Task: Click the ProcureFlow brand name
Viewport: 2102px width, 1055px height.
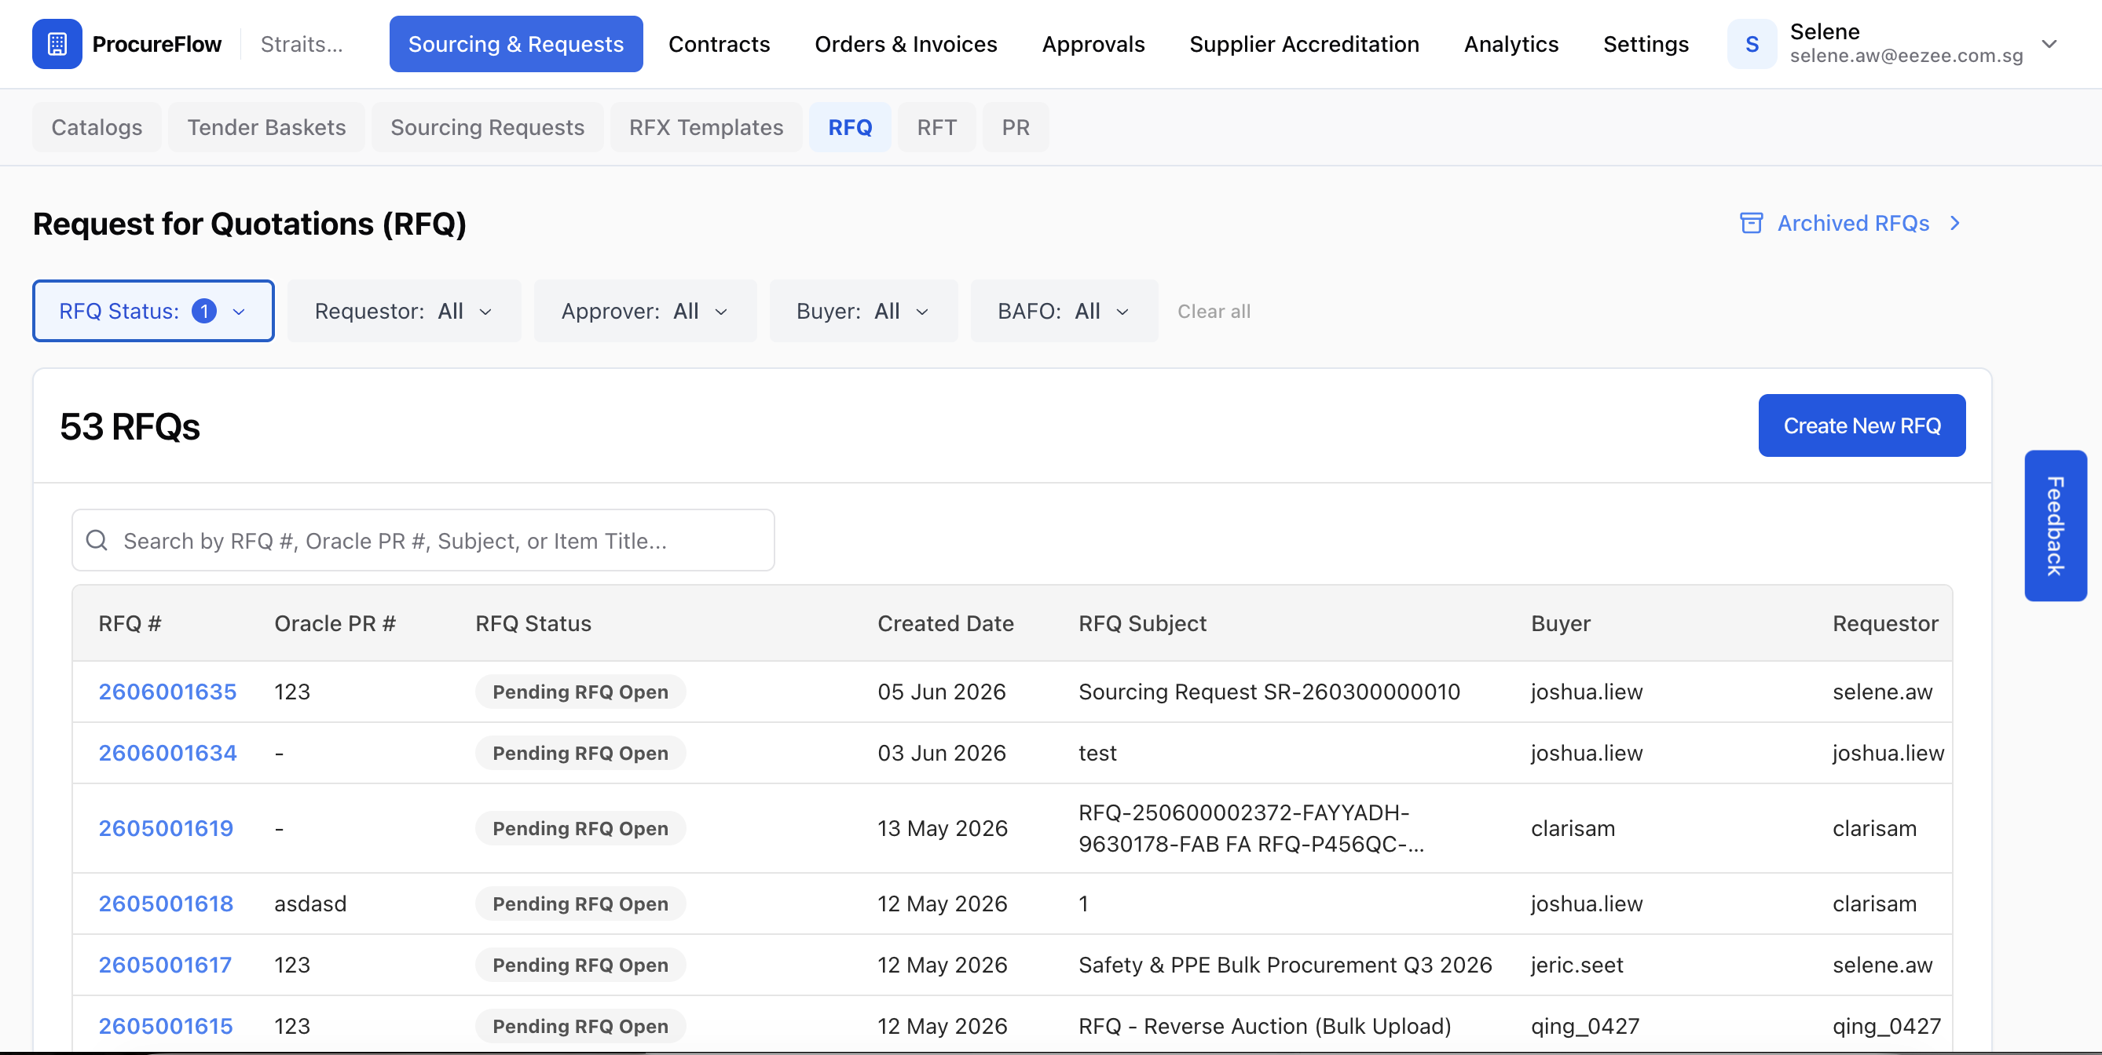Action: coord(156,44)
